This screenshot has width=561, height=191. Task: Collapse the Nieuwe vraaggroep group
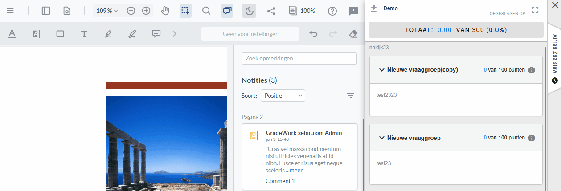point(381,138)
